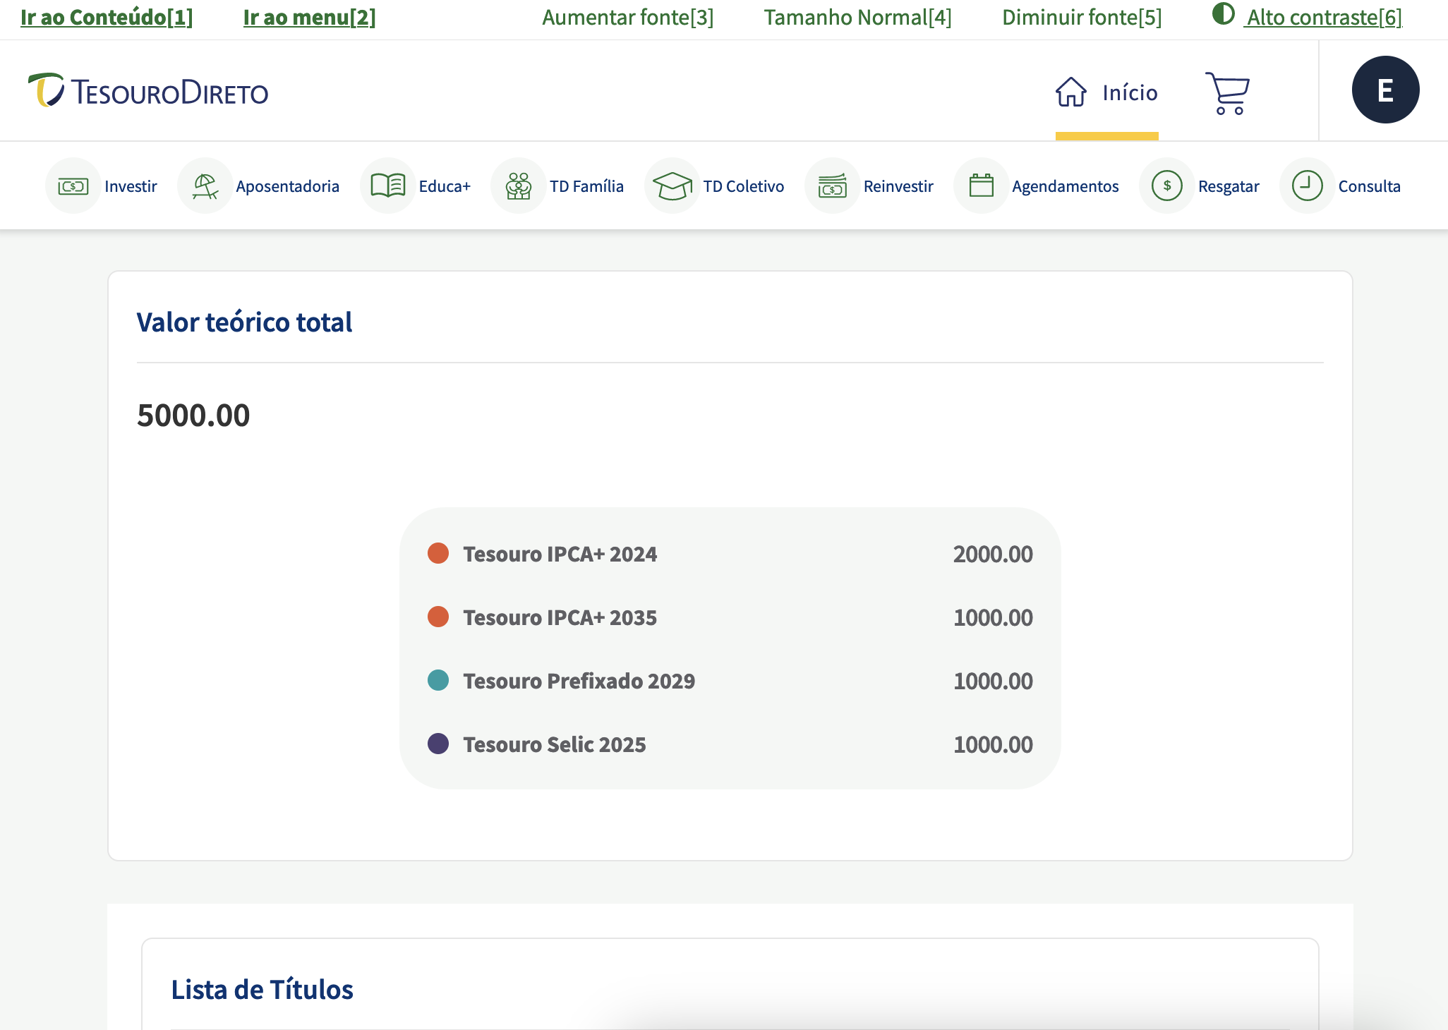This screenshot has width=1448, height=1030.
Task: Click Diminuir fonte option
Action: 1082,17
